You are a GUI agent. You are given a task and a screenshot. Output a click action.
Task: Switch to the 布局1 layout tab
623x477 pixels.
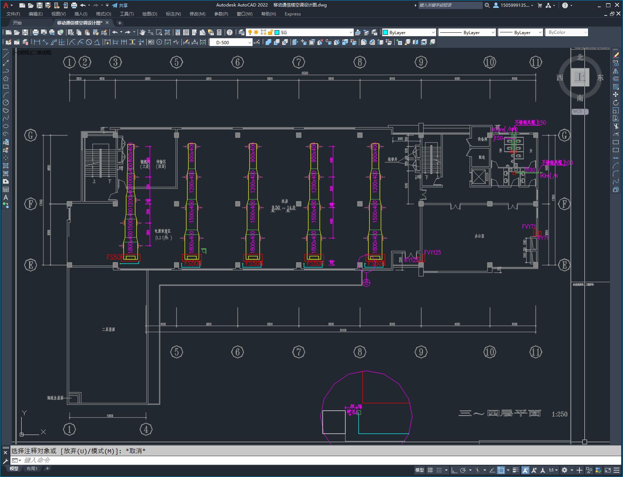point(32,468)
